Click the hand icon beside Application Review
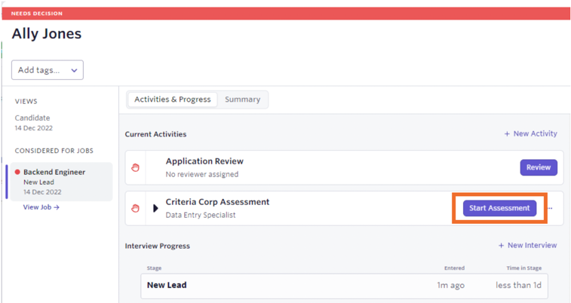The height and width of the screenshot is (303, 571). 136,167
